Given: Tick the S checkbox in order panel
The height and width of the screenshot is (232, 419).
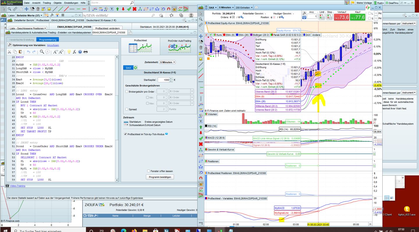Looking at the screenshot, I should (x=370, y=18).
